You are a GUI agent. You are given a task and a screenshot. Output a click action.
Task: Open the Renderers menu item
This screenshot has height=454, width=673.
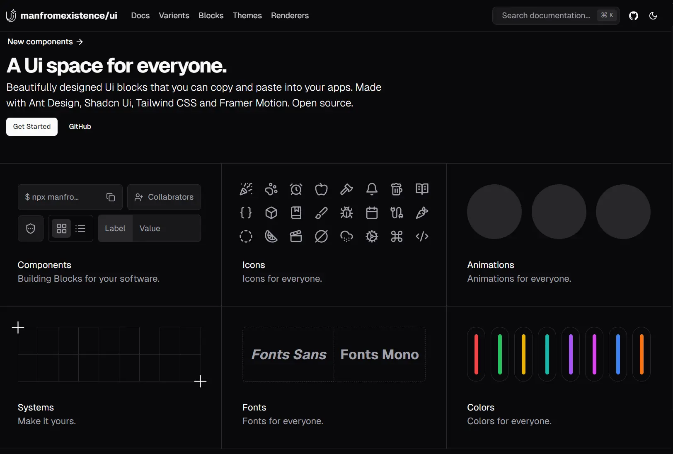point(290,16)
